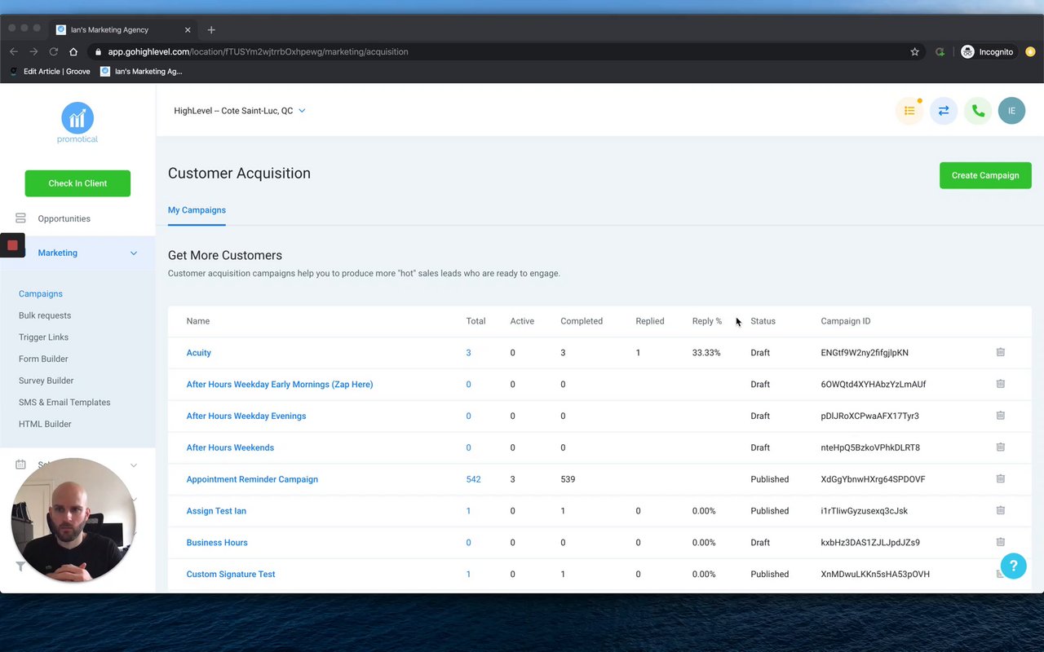Open a new browser tab
The width and height of the screenshot is (1044, 652).
click(x=211, y=30)
